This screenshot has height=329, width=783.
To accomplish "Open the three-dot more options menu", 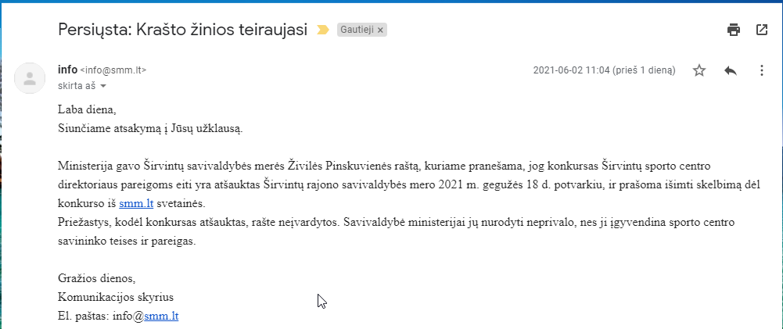I will coord(761,70).
